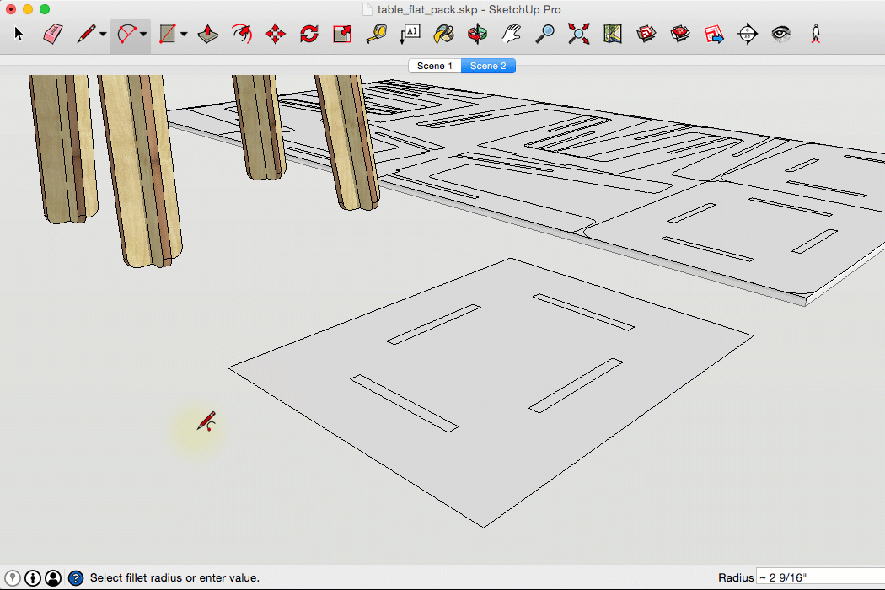Viewport: 885px width, 590px height.
Task: Open the Rectangle shape tool dropdown arrow
Action: pos(184,35)
